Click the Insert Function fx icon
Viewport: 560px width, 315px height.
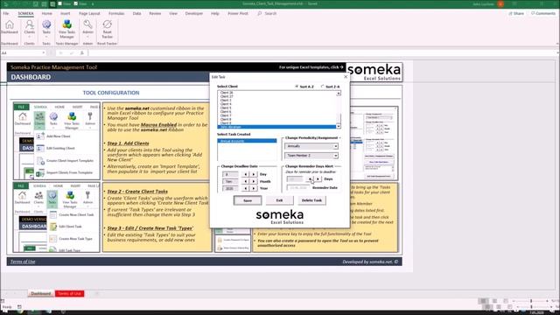(81, 52)
